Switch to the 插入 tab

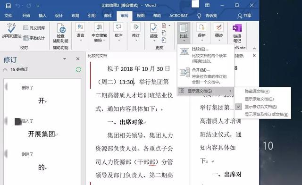point(42,16)
